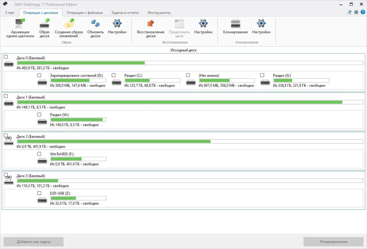Screen dimensions: 367x249
Task: Check the Диск 3 (Базовый) checkbox
Action: coord(6,175)
